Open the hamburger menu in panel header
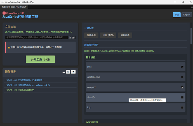Image resolution: width=193 pixels, height=126 pixels. [x=192, y=7]
